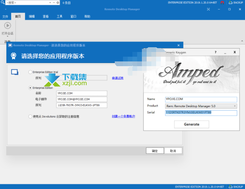Switch to the 工具 tab
Viewport: 245px width, 189px height.
pos(60,17)
